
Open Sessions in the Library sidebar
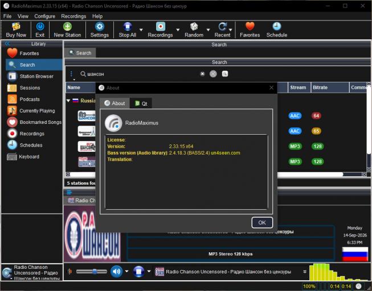click(34, 88)
